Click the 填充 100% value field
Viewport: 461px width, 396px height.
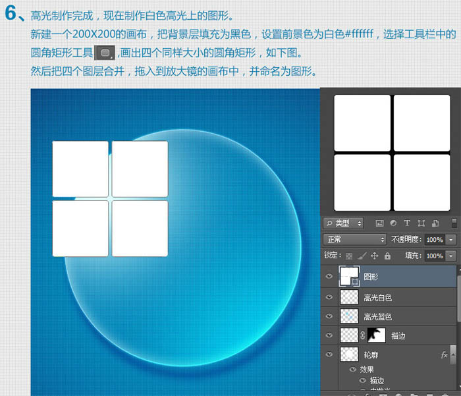click(x=435, y=256)
